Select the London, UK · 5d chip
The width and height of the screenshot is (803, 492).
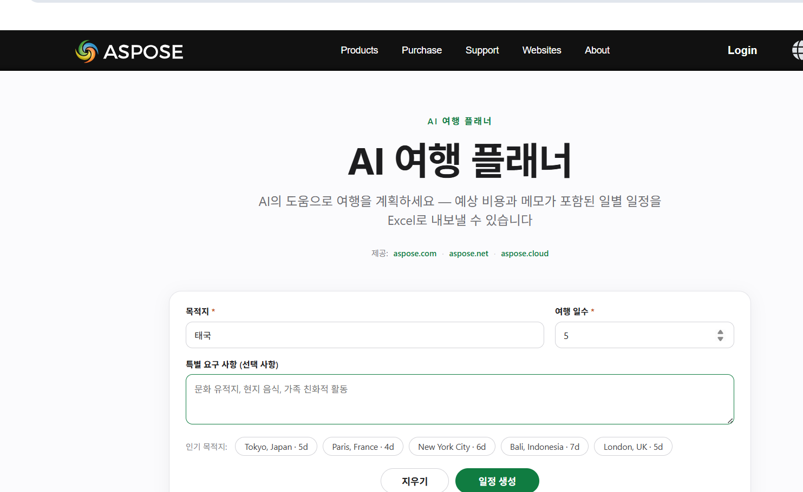[x=633, y=447]
